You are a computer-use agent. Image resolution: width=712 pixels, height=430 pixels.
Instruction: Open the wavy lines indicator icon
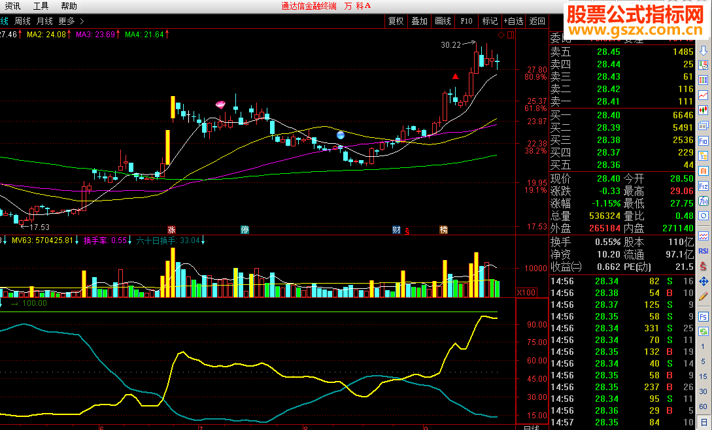point(704,236)
